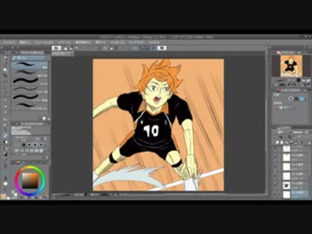This screenshot has width=312, height=234.
Task: Switch to the Layer palette tab
Action: point(284,127)
